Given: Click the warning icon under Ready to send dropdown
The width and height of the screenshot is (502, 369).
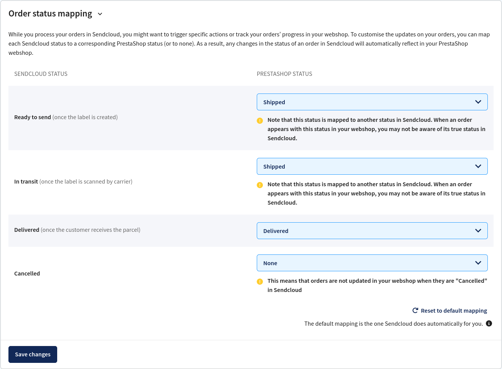Looking at the screenshot, I should point(260,121).
